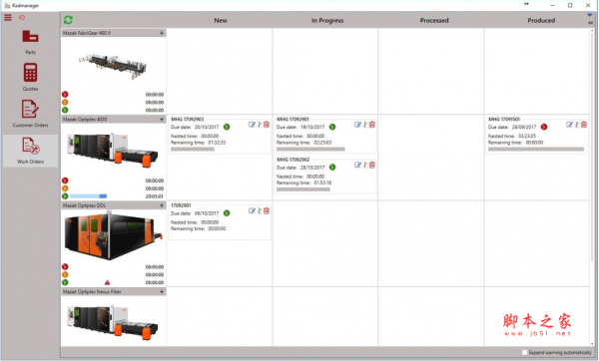Edit the order due 19/10/2017
Image resolution: width=599 pixels, height=361 pixels.
357,125
